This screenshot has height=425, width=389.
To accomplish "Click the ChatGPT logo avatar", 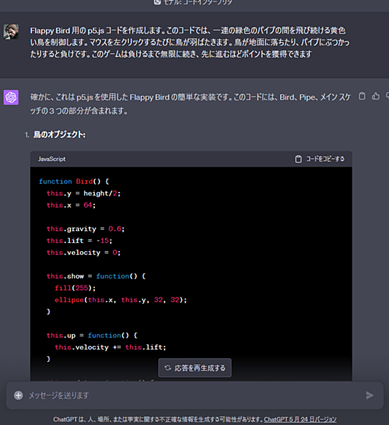I will (x=11, y=98).
